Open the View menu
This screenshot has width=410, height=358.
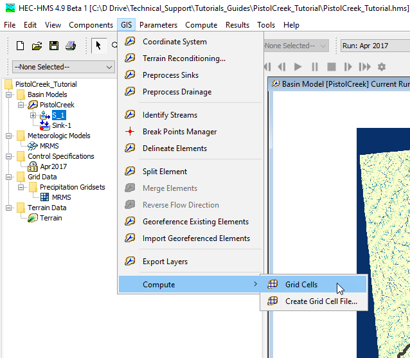53,25
